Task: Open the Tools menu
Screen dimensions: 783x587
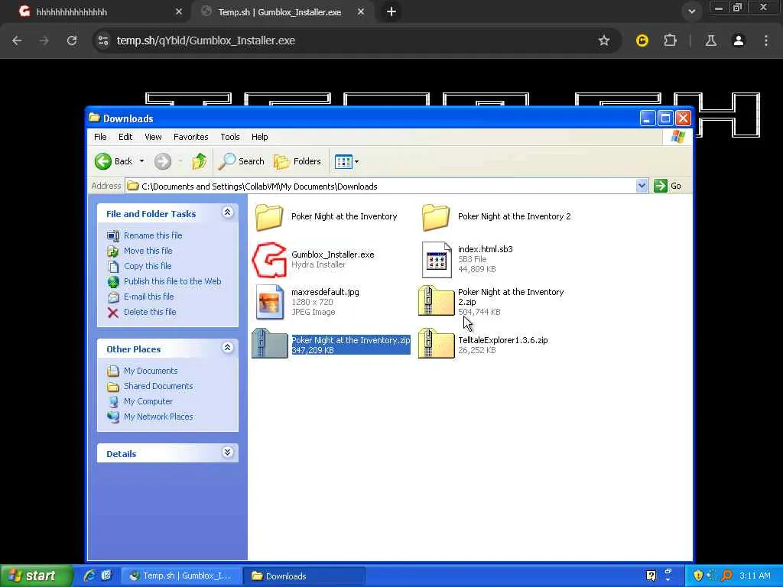Action: [x=230, y=137]
